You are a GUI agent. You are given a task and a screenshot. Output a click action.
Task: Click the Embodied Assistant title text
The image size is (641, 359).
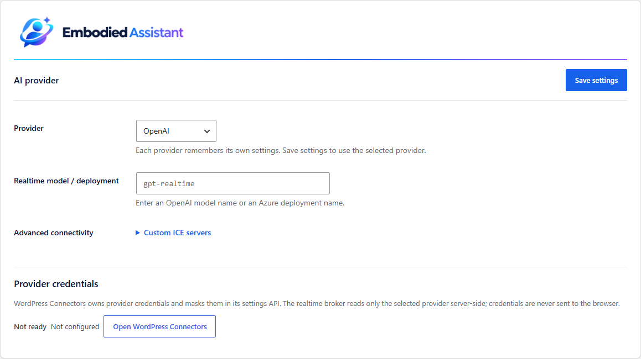click(123, 32)
